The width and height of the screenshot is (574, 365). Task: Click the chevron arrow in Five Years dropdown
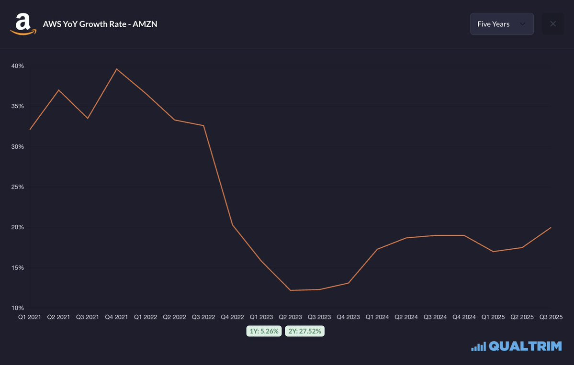(522, 24)
